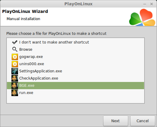This screenshot has width=157, height=127.
Task: Close the PlayOnLinux window
Action: [x=152, y=4]
